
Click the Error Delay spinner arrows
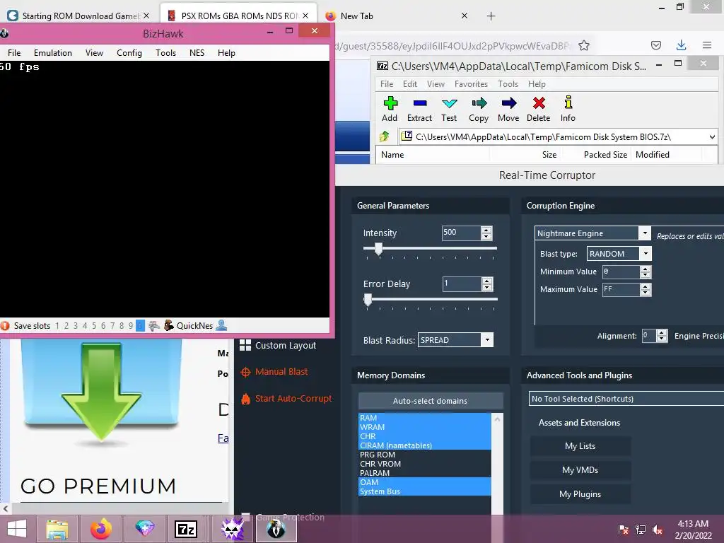tap(486, 284)
